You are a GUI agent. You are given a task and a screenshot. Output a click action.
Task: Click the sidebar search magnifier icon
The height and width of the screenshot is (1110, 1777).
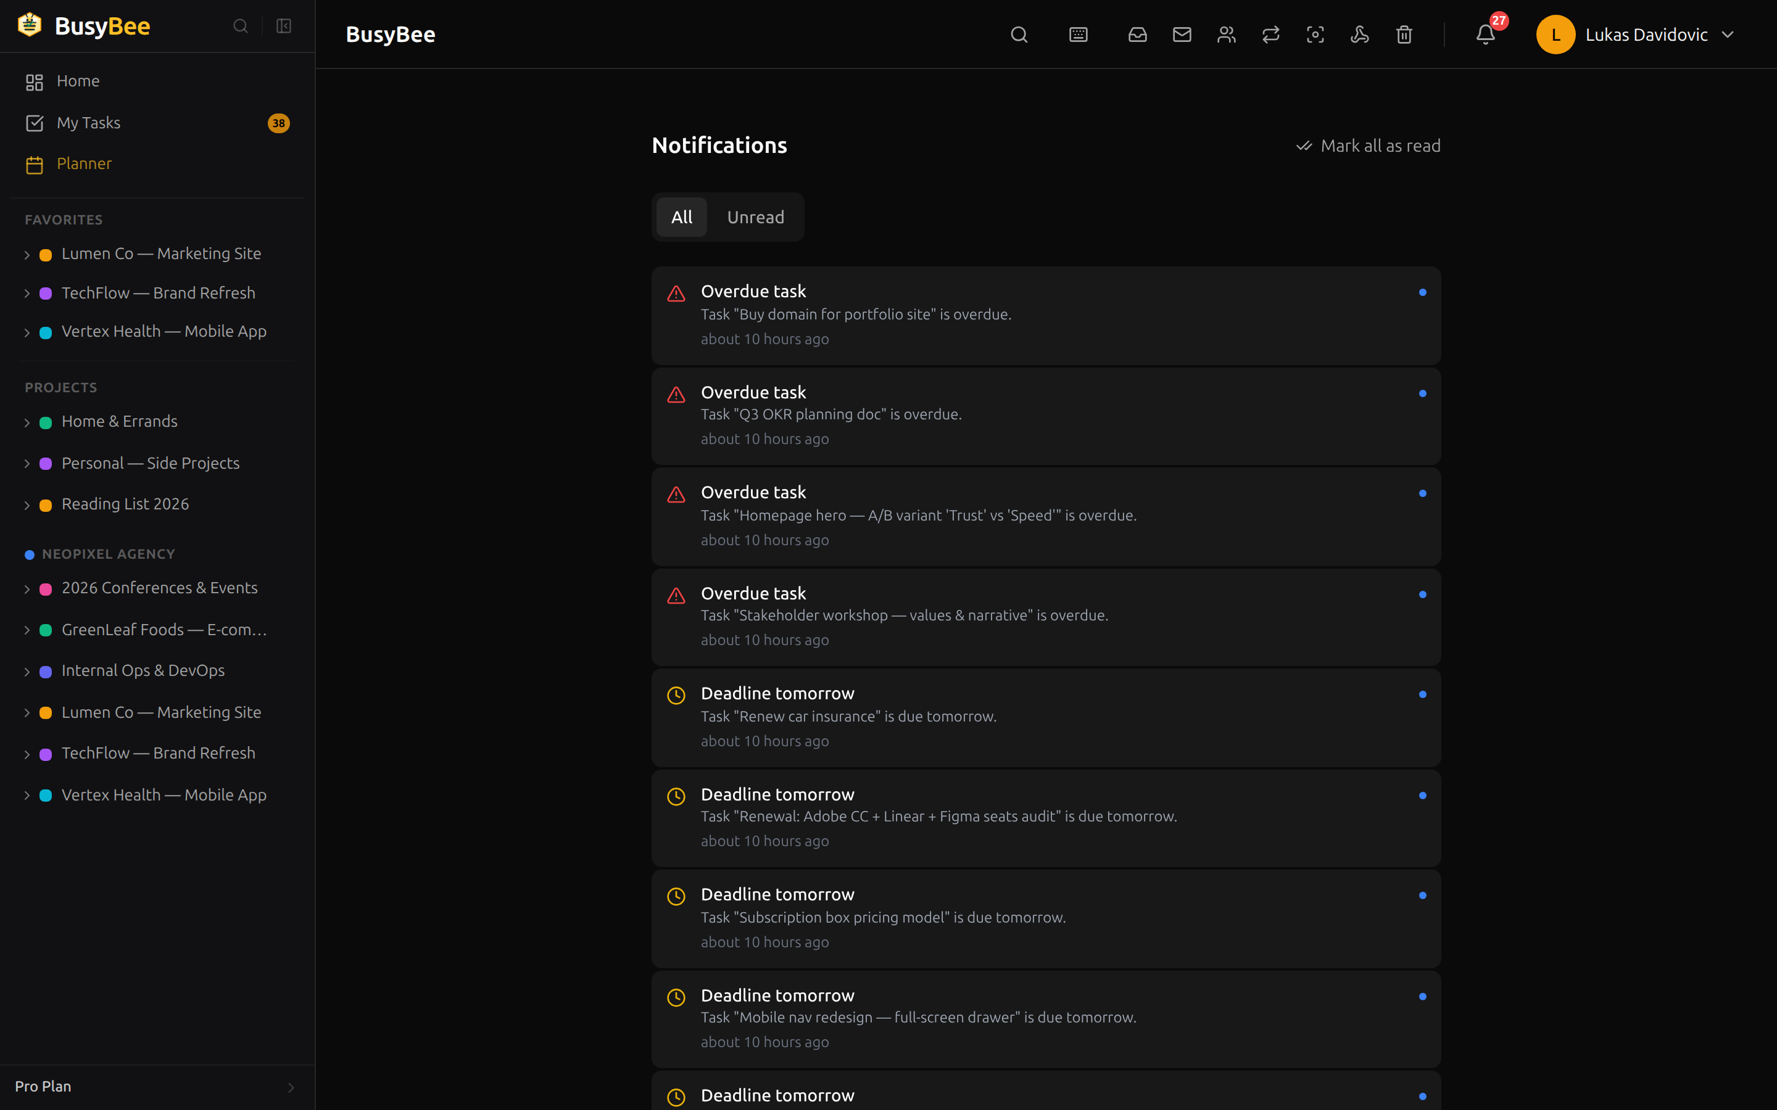pyautogui.click(x=240, y=27)
